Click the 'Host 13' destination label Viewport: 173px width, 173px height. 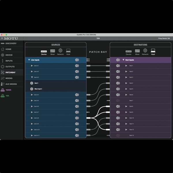(x=131, y=136)
